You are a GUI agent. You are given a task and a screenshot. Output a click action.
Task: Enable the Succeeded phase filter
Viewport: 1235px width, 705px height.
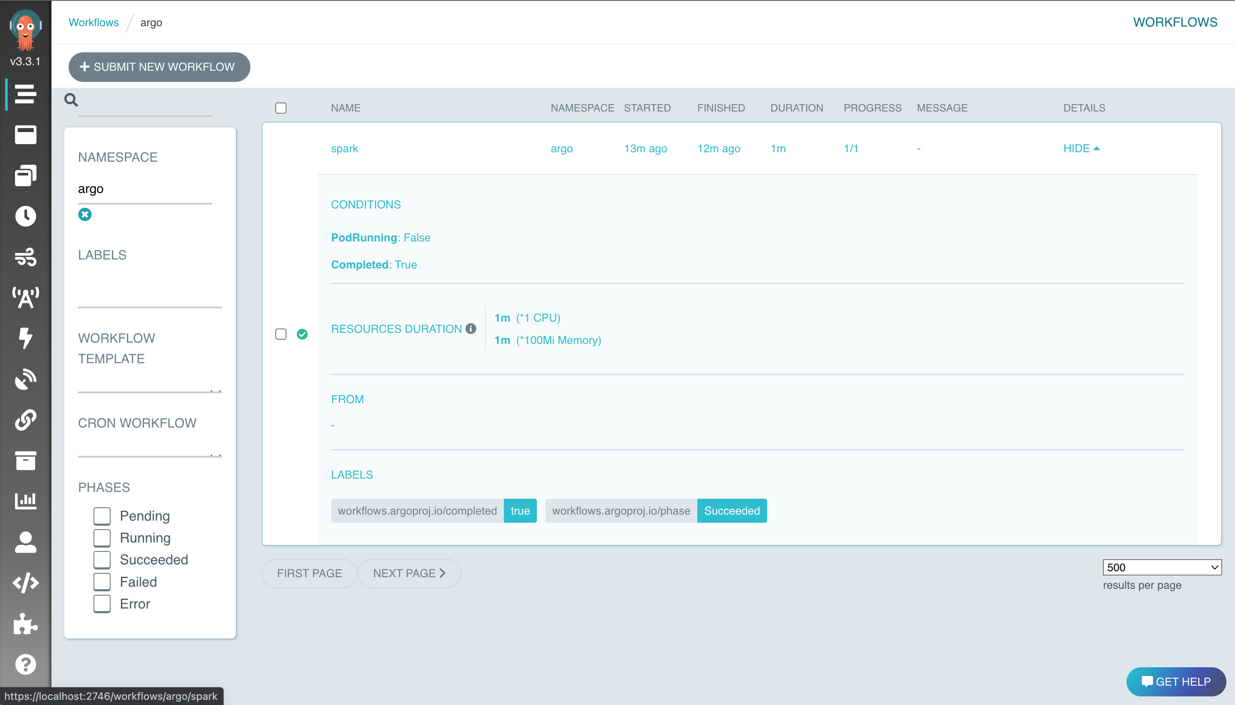click(102, 560)
